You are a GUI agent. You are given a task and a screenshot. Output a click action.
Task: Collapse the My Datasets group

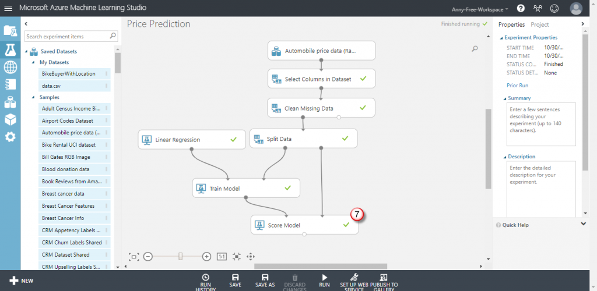click(x=33, y=62)
